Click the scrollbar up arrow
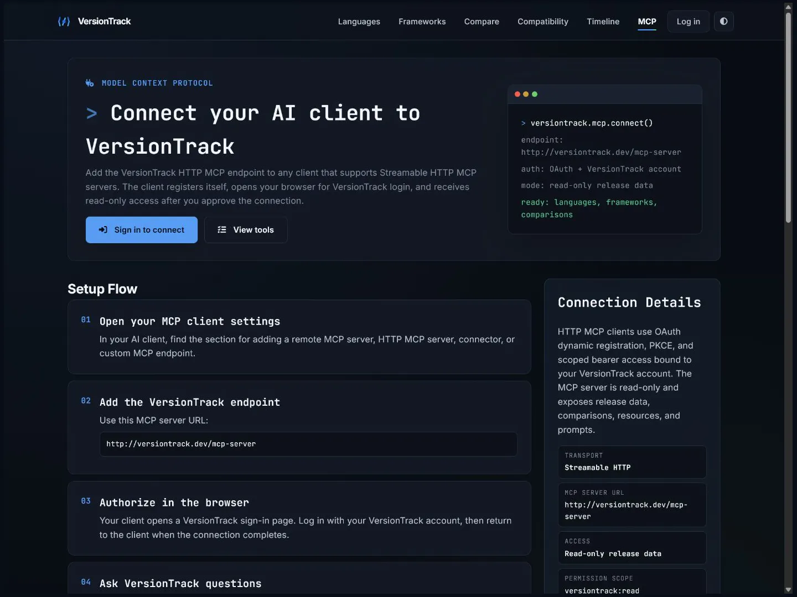 pos(788,7)
